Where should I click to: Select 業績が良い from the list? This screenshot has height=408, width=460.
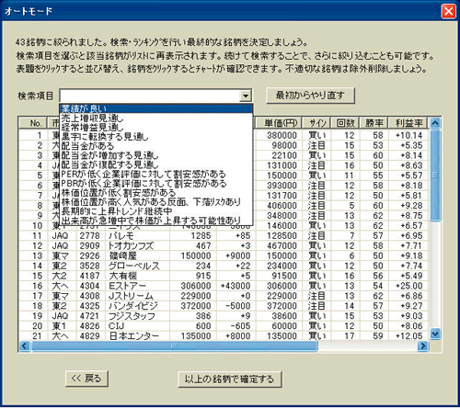(x=155, y=108)
